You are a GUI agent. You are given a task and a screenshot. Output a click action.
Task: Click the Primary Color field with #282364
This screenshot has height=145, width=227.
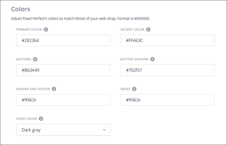[x=63, y=40]
